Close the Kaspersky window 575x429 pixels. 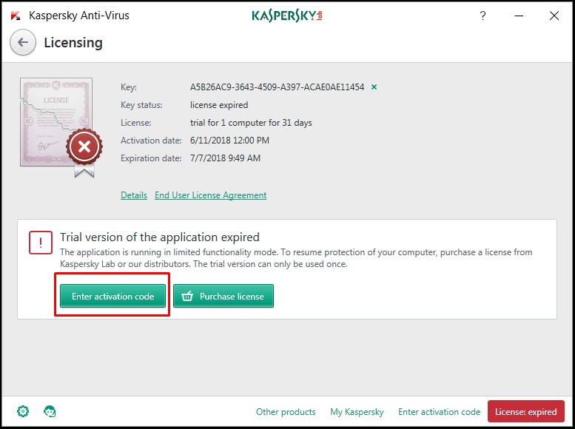click(554, 16)
